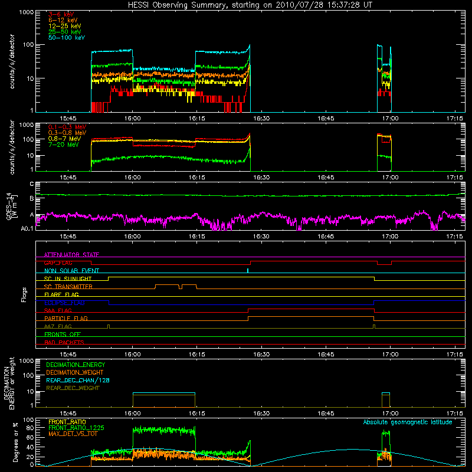The width and height of the screenshot is (472, 472).
Task: Select the 3-6 keV legend label
Action: click(x=61, y=14)
